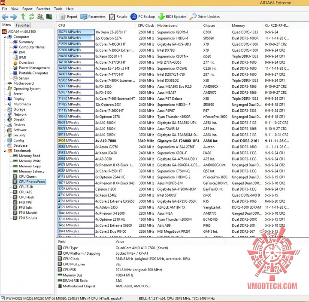309x302 pixels.
Task: Check for BIOS Updates
Action: (172, 17)
